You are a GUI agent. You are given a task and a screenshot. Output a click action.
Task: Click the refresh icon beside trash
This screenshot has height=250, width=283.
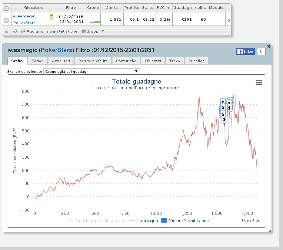tap(15, 31)
